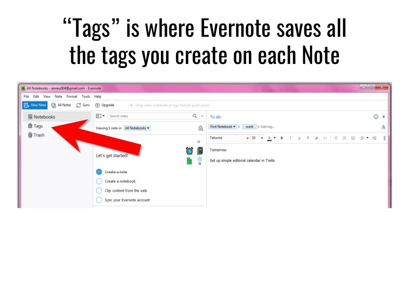This screenshot has height=307, width=409.
Task: Open the alignment dropdown arrow
Action: (x=367, y=138)
